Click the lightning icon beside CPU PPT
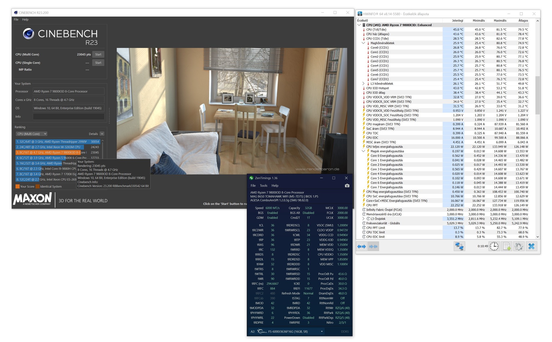The image size is (552, 342). pyautogui.click(x=364, y=205)
